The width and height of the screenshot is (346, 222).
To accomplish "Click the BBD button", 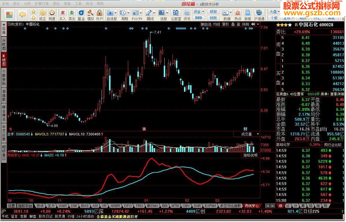I will pos(198,18).
